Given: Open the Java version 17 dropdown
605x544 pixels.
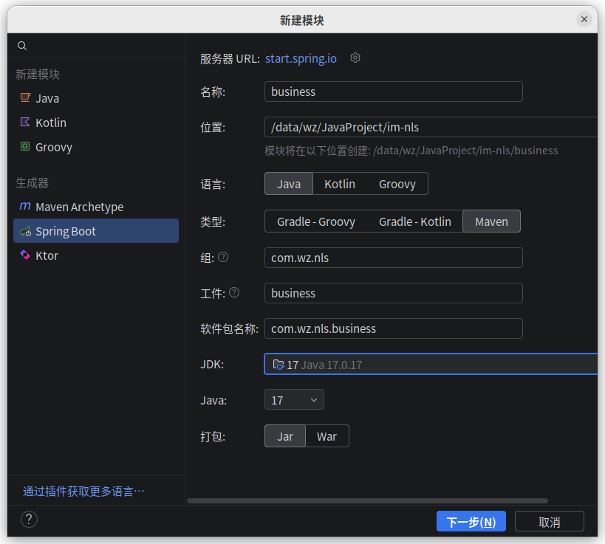Looking at the screenshot, I should pyautogui.click(x=294, y=400).
